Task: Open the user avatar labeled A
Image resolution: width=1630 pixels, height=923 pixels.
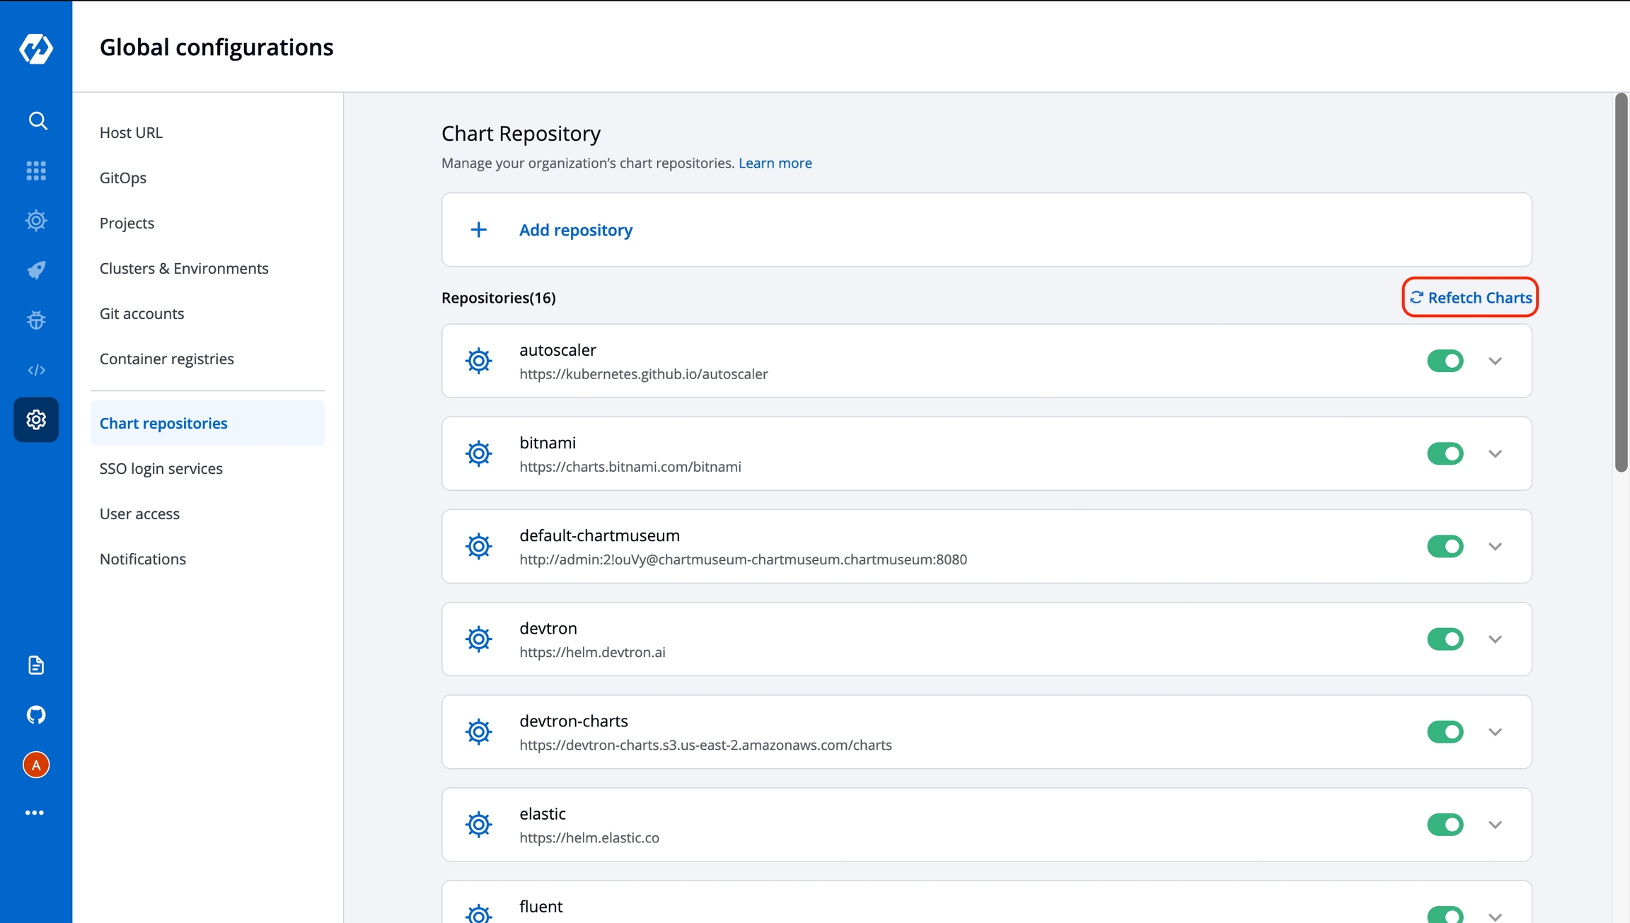Action: coord(36,765)
